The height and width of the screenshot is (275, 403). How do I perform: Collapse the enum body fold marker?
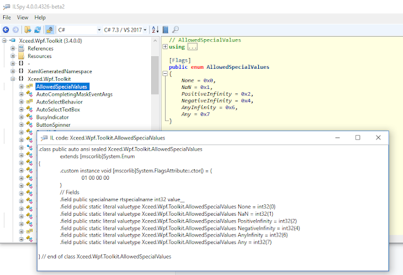pos(165,74)
